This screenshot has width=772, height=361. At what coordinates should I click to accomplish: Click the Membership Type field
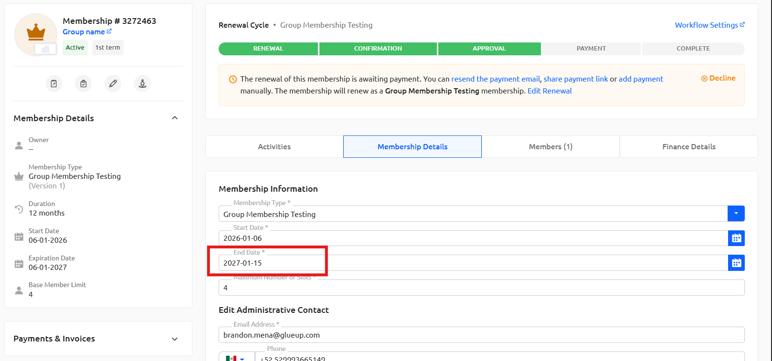click(473, 214)
